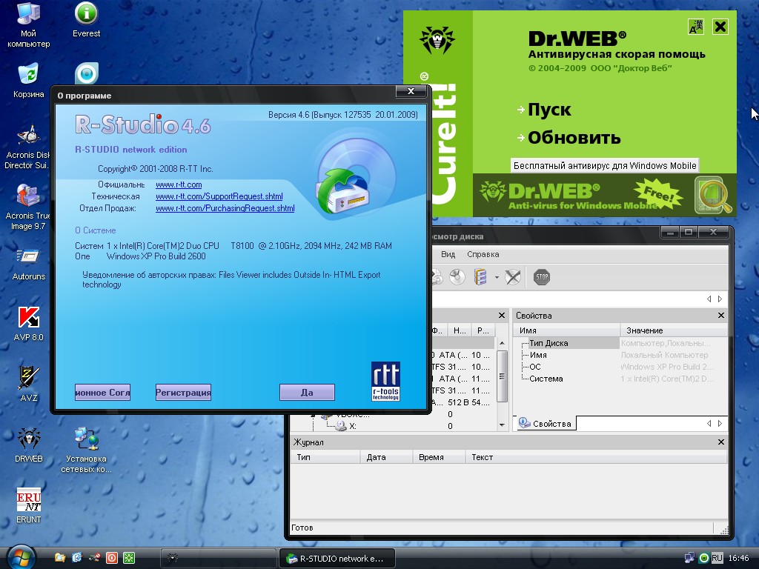Click the Дата column header in Журнал

[387, 457]
